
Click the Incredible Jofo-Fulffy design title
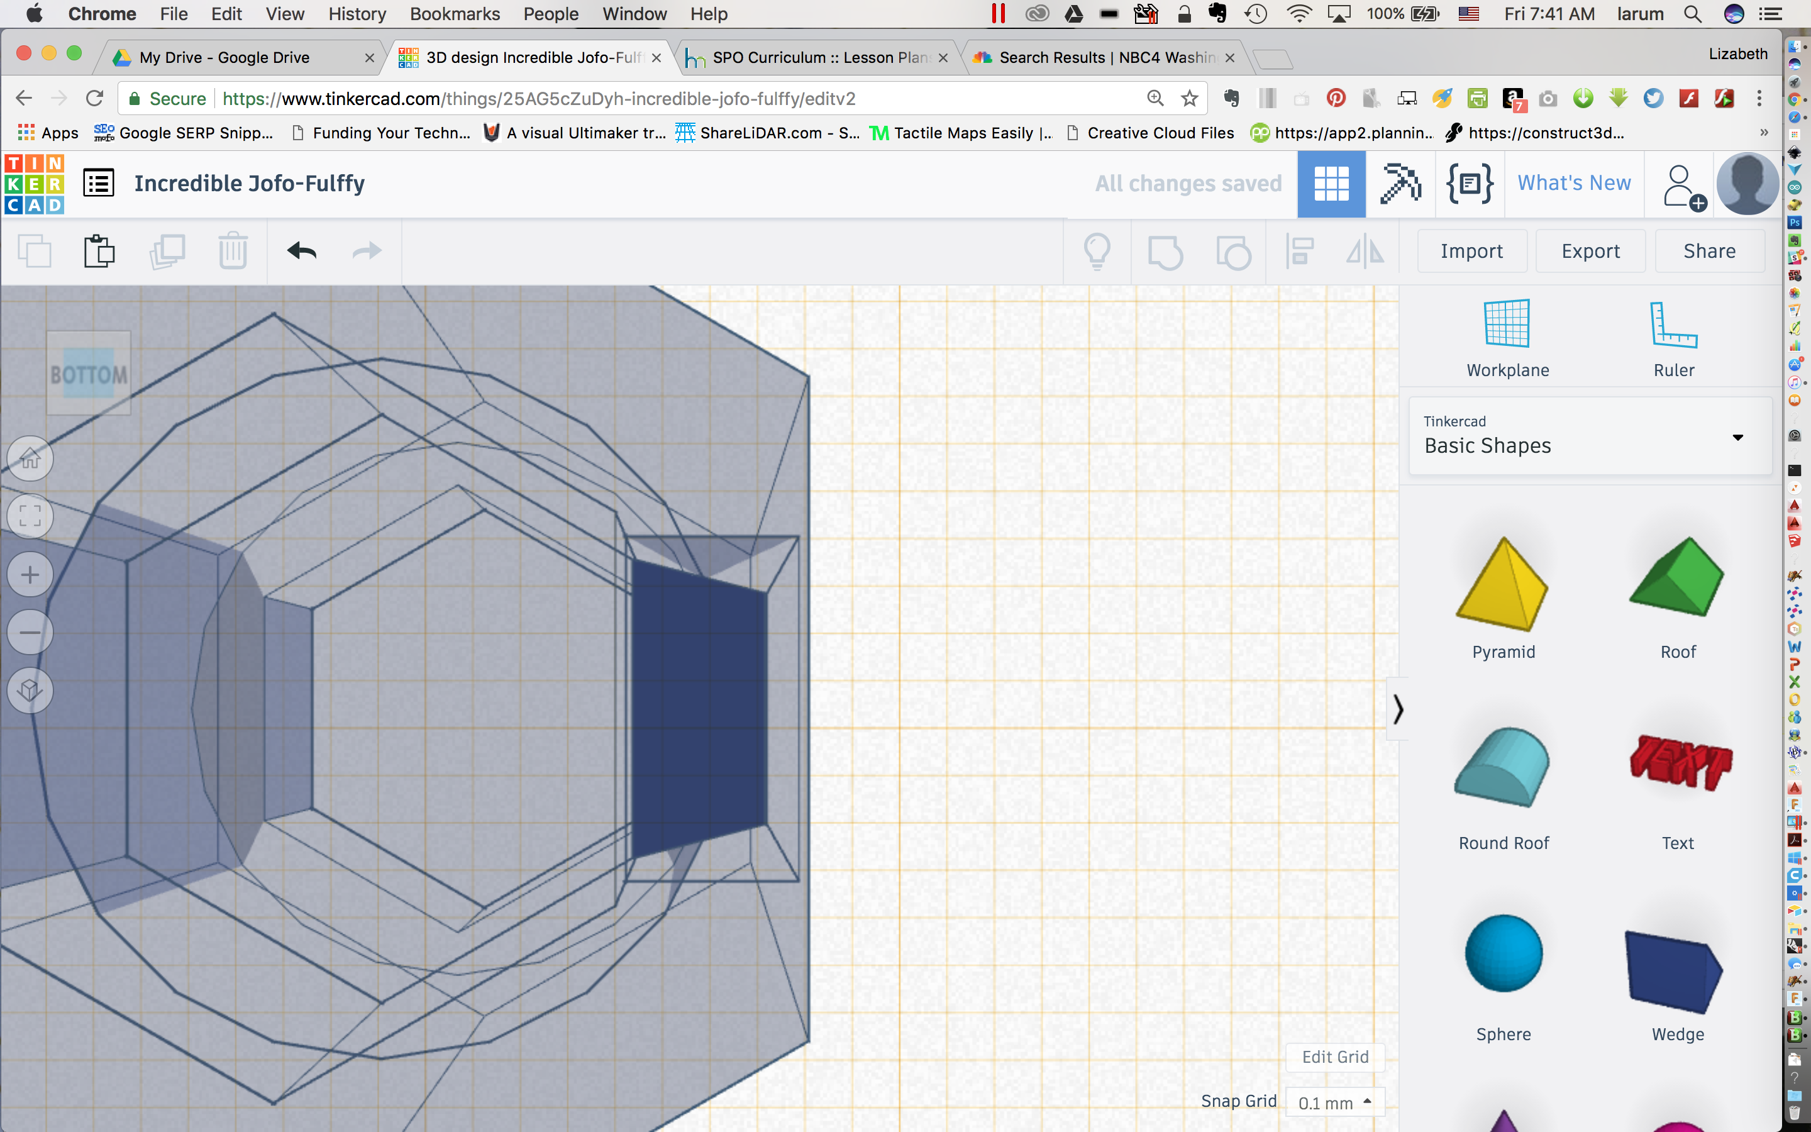(x=249, y=184)
